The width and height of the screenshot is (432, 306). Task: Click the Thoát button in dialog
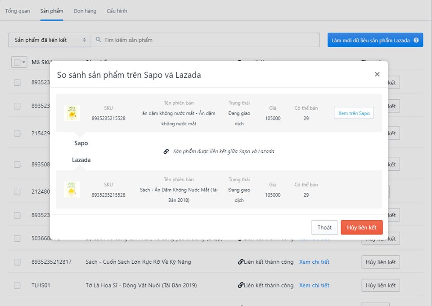click(324, 227)
